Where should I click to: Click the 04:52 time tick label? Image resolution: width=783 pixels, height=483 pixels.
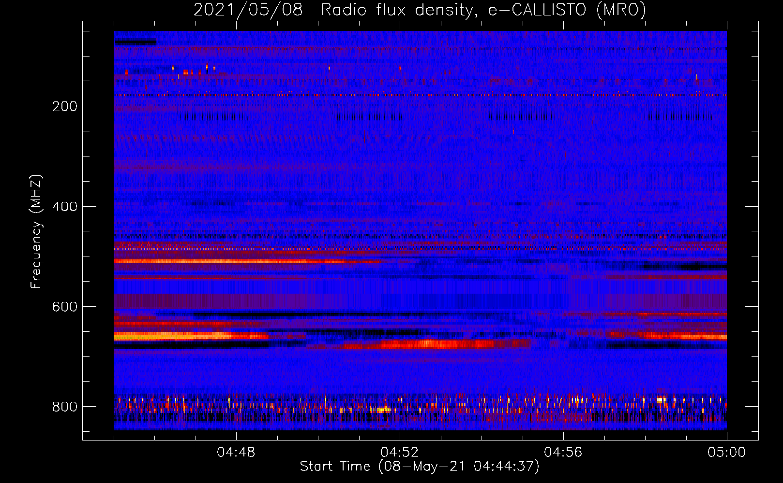400,453
